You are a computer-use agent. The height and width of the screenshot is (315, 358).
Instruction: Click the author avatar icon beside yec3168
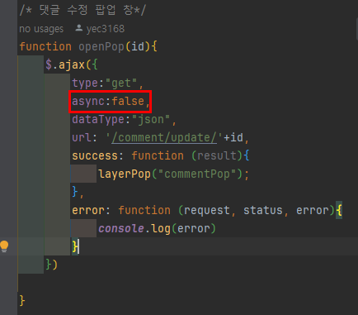pyautogui.click(x=79, y=28)
